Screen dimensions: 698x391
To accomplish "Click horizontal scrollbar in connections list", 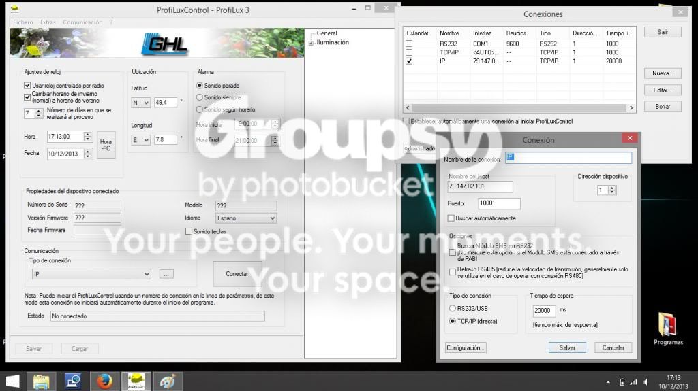I will pyautogui.click(x=519, y=107).
